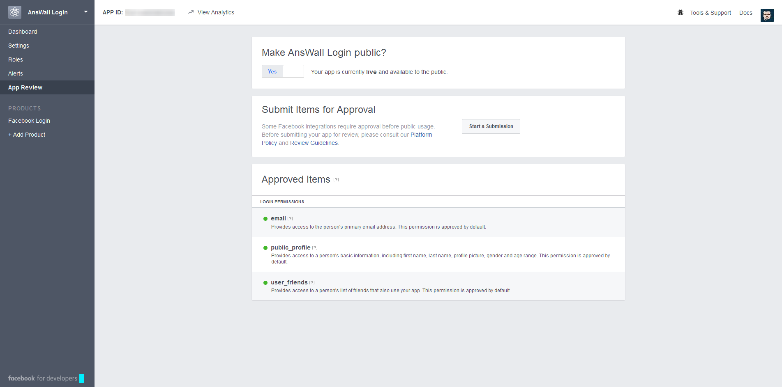Viewport: 782px width, 387px height.
Task: Click help icon next to Approved Items
Action: point(336,179)
